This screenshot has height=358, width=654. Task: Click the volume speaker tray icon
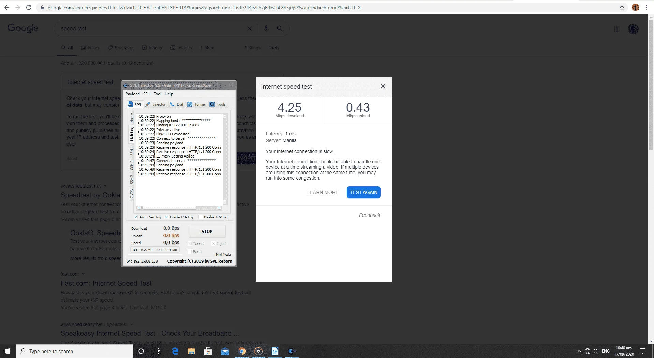click(x=595, y=351)
